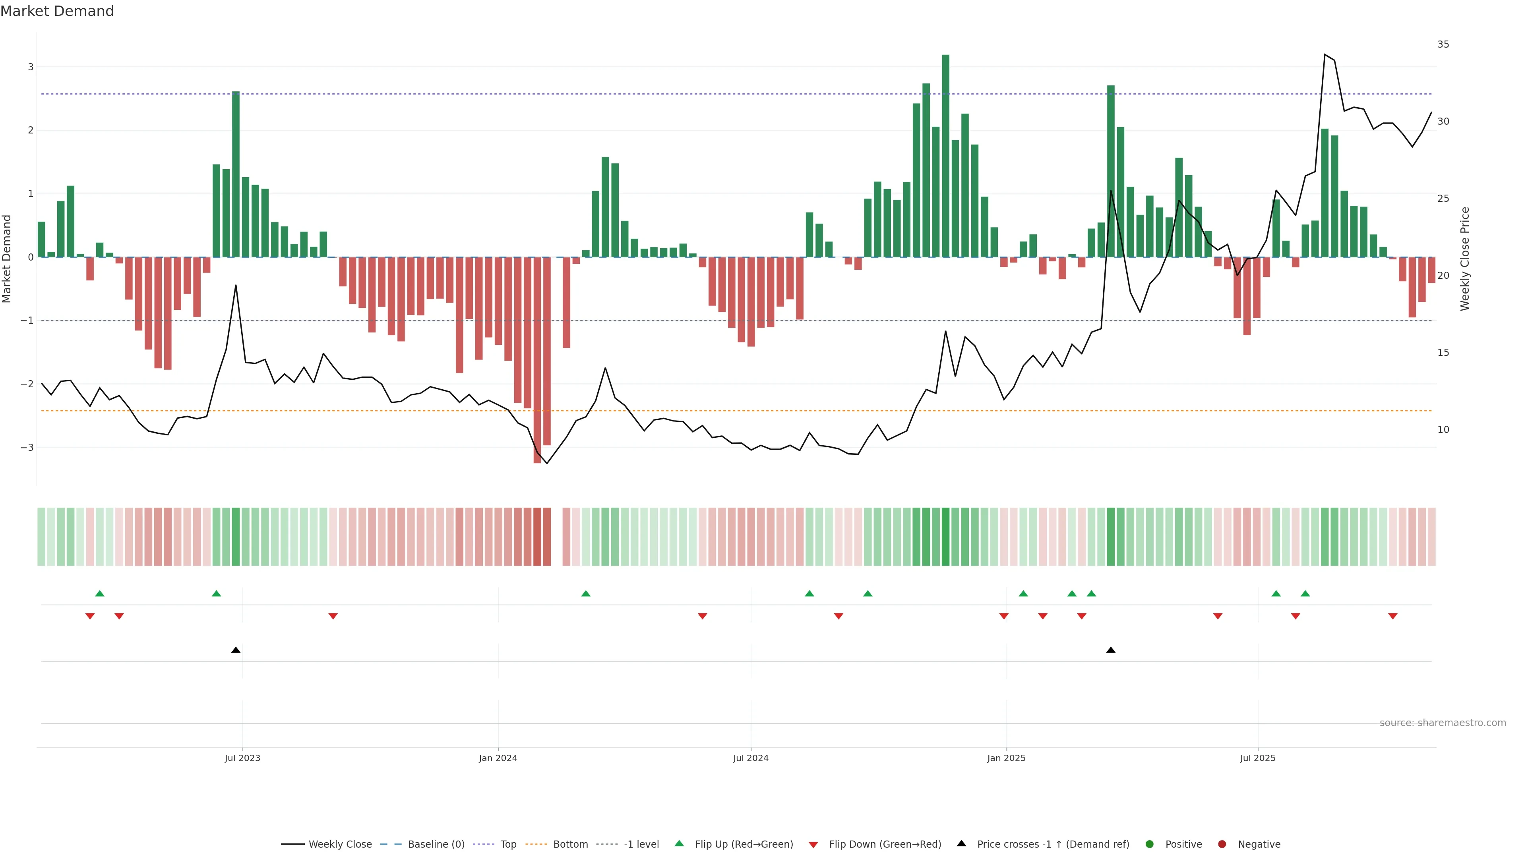1526x858 pixels.
Task: Click the black Price crosses -1 legend triangle
Action: (961, 844)
